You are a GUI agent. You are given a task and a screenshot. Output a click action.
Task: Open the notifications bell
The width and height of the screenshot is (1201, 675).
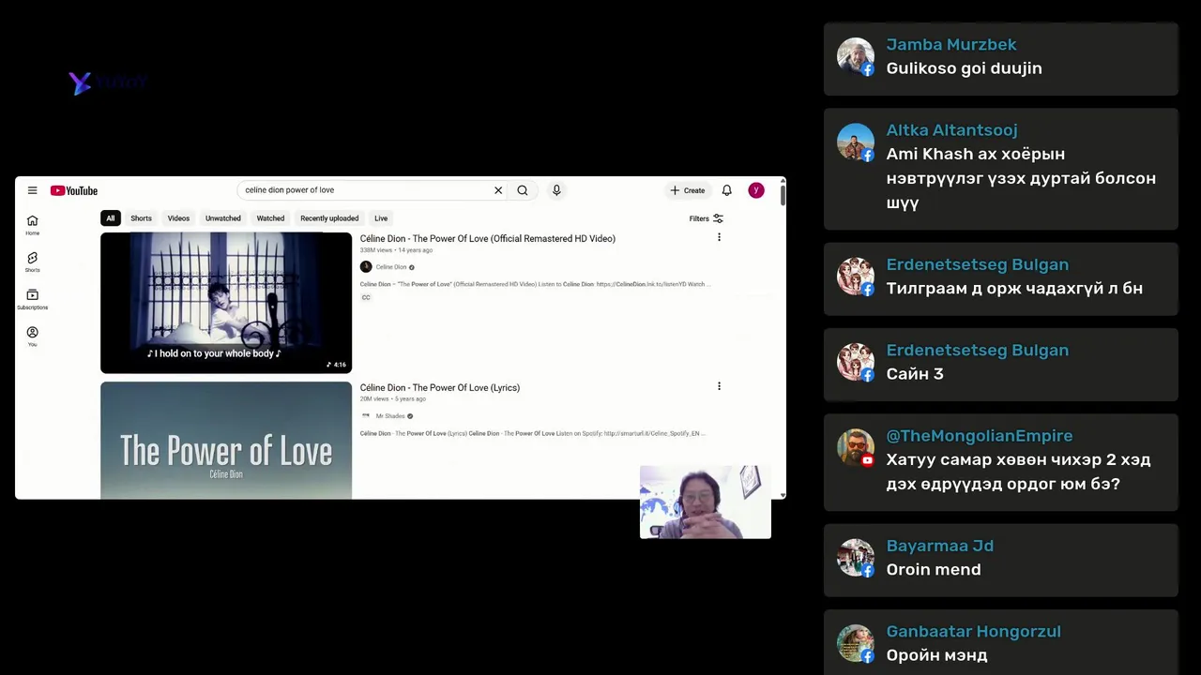click(726, 190)
